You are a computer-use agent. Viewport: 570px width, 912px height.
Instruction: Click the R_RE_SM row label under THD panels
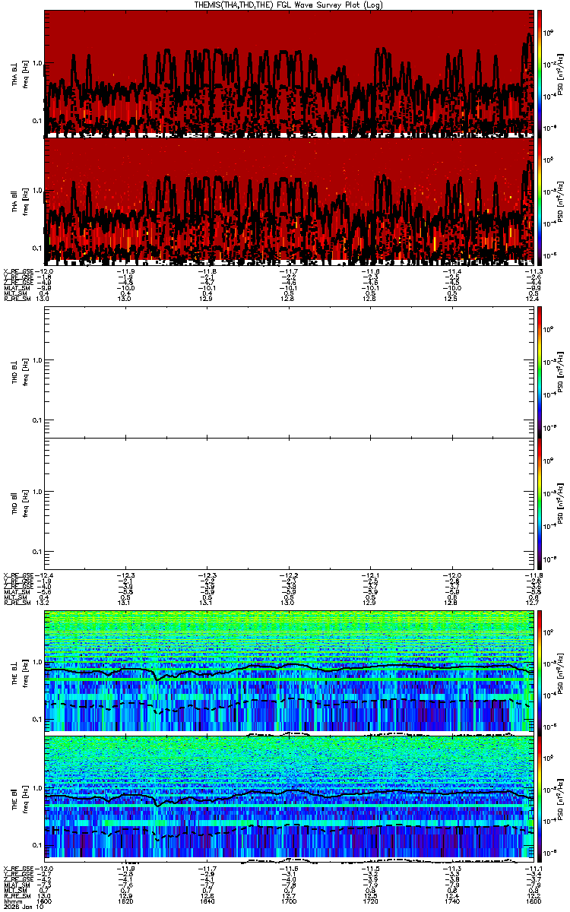17,602
